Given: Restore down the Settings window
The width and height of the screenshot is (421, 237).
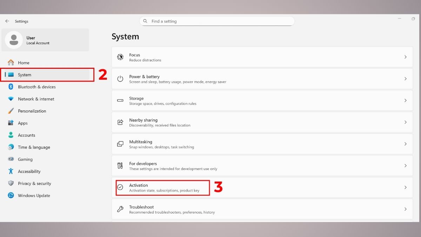Looking at the screenshot, I should 413,19.
